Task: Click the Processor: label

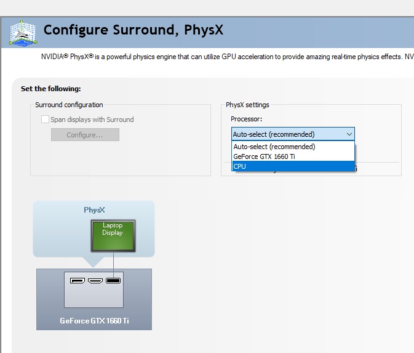Action: tap(246, 119)
